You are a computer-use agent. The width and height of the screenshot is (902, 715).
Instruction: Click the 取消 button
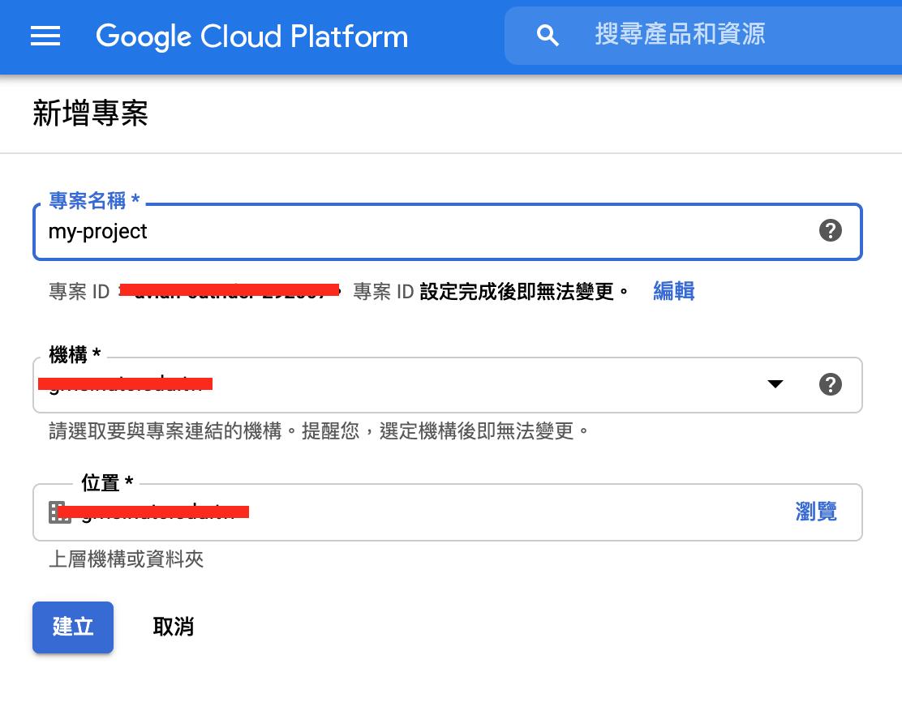pyautogui.click(x=173, y=627)
